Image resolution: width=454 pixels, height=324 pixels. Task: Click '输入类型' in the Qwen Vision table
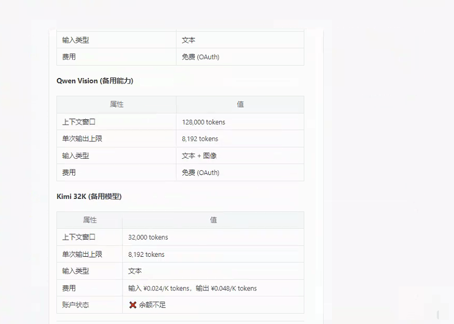click(x=75, y=155)
